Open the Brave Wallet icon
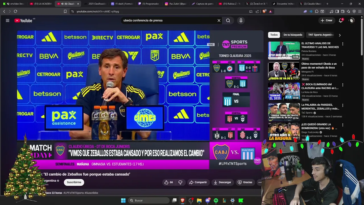This screenshot has width=364, height=205. coord(343,11)
